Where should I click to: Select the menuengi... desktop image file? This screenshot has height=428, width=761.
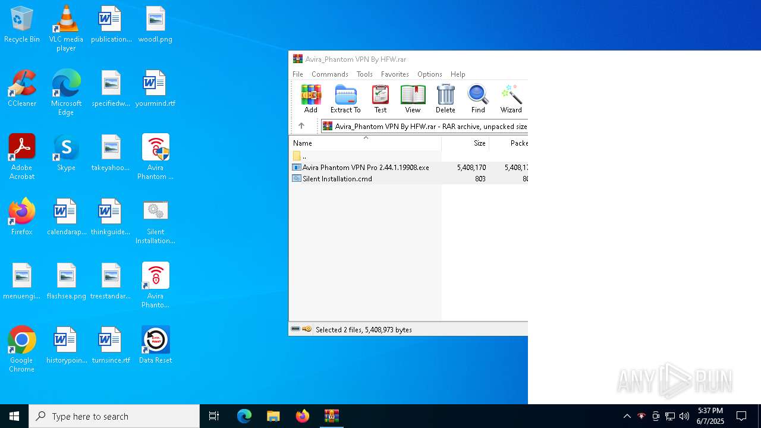click(22, 281)
